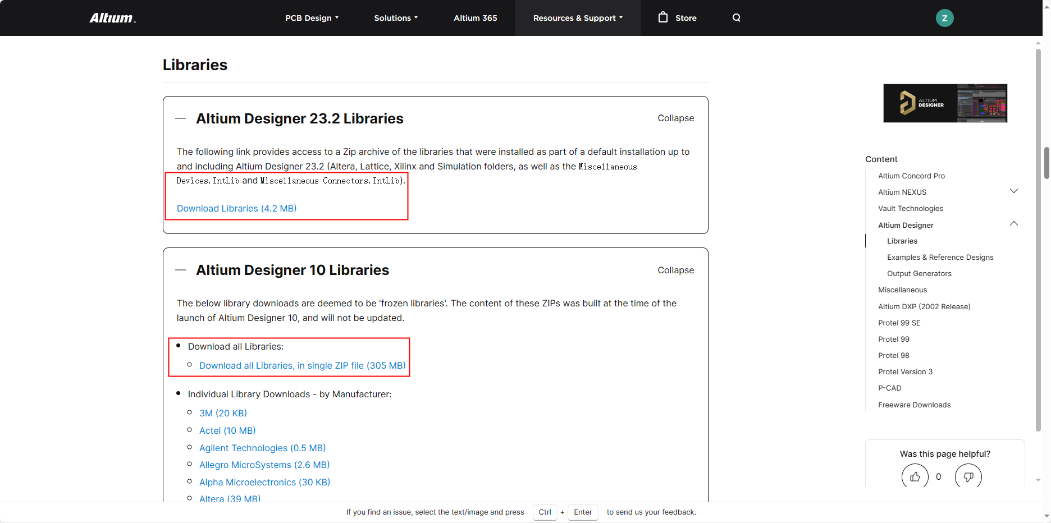Viewport: 1051px width, 523px height.
Task: Download all Libraries single ZIP file link
Action: pos(302,365)
